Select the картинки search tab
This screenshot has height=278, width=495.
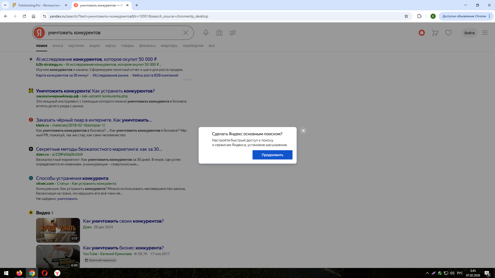(76, 46)
